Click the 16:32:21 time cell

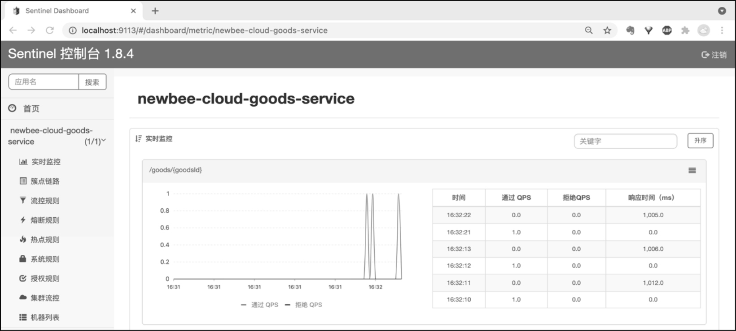(459, 232)
